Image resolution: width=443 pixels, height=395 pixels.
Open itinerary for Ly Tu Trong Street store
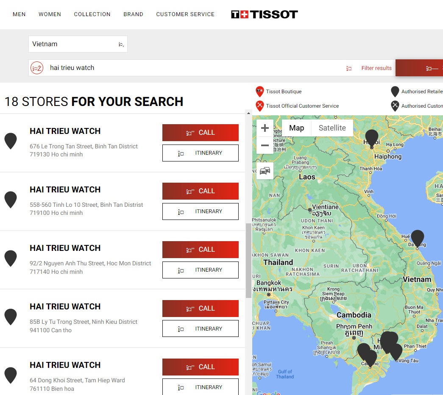point(201,328)
